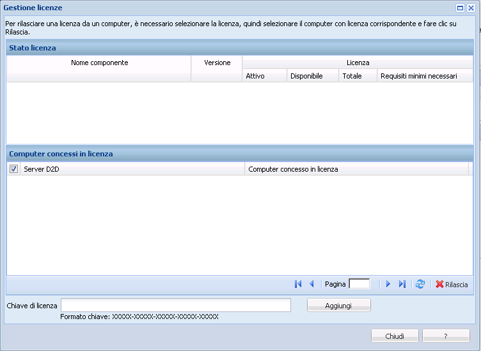Screen dimensions: 481x351
Task: Go to the previous page
Action: click(311, 284)
